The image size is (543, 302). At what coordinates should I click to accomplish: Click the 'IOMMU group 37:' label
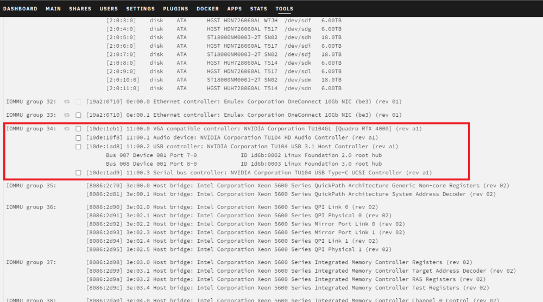point(31,262)
